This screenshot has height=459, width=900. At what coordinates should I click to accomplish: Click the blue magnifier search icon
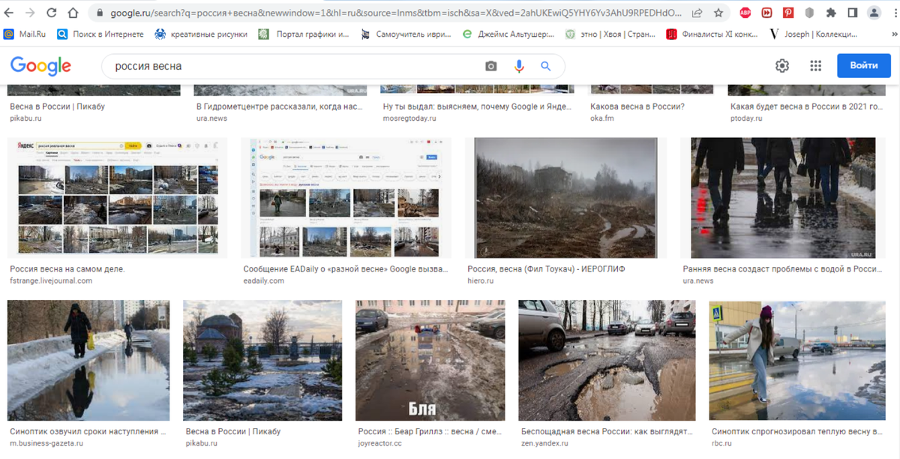[x=546, y=66]
